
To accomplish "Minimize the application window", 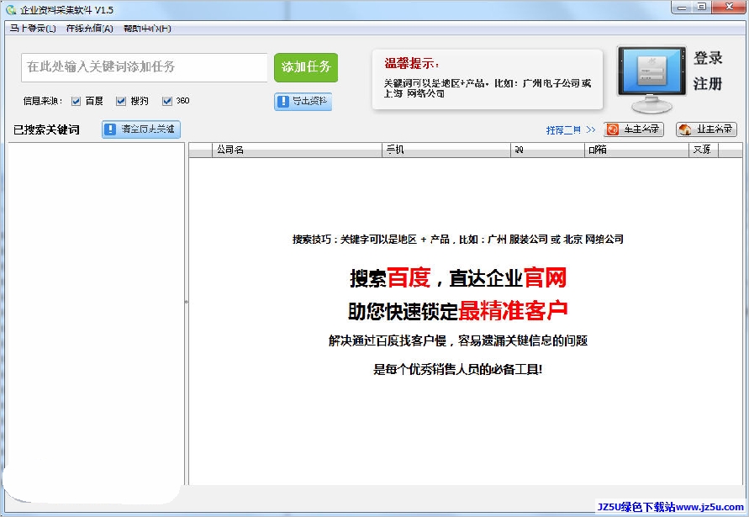I will click(x=682, y=8).
